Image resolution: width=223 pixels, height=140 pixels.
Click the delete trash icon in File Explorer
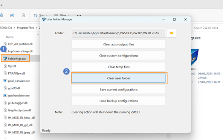23,15
